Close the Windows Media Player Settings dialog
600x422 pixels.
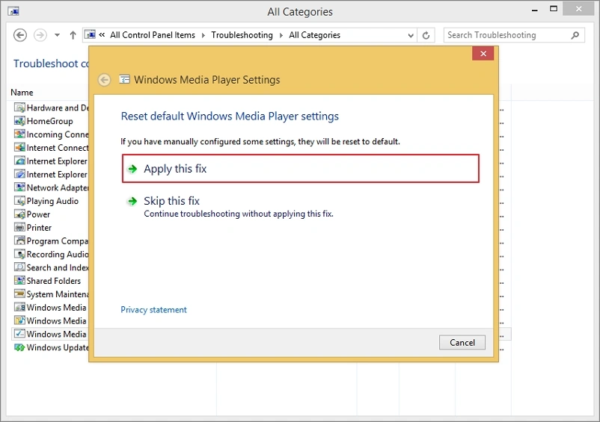483,54
